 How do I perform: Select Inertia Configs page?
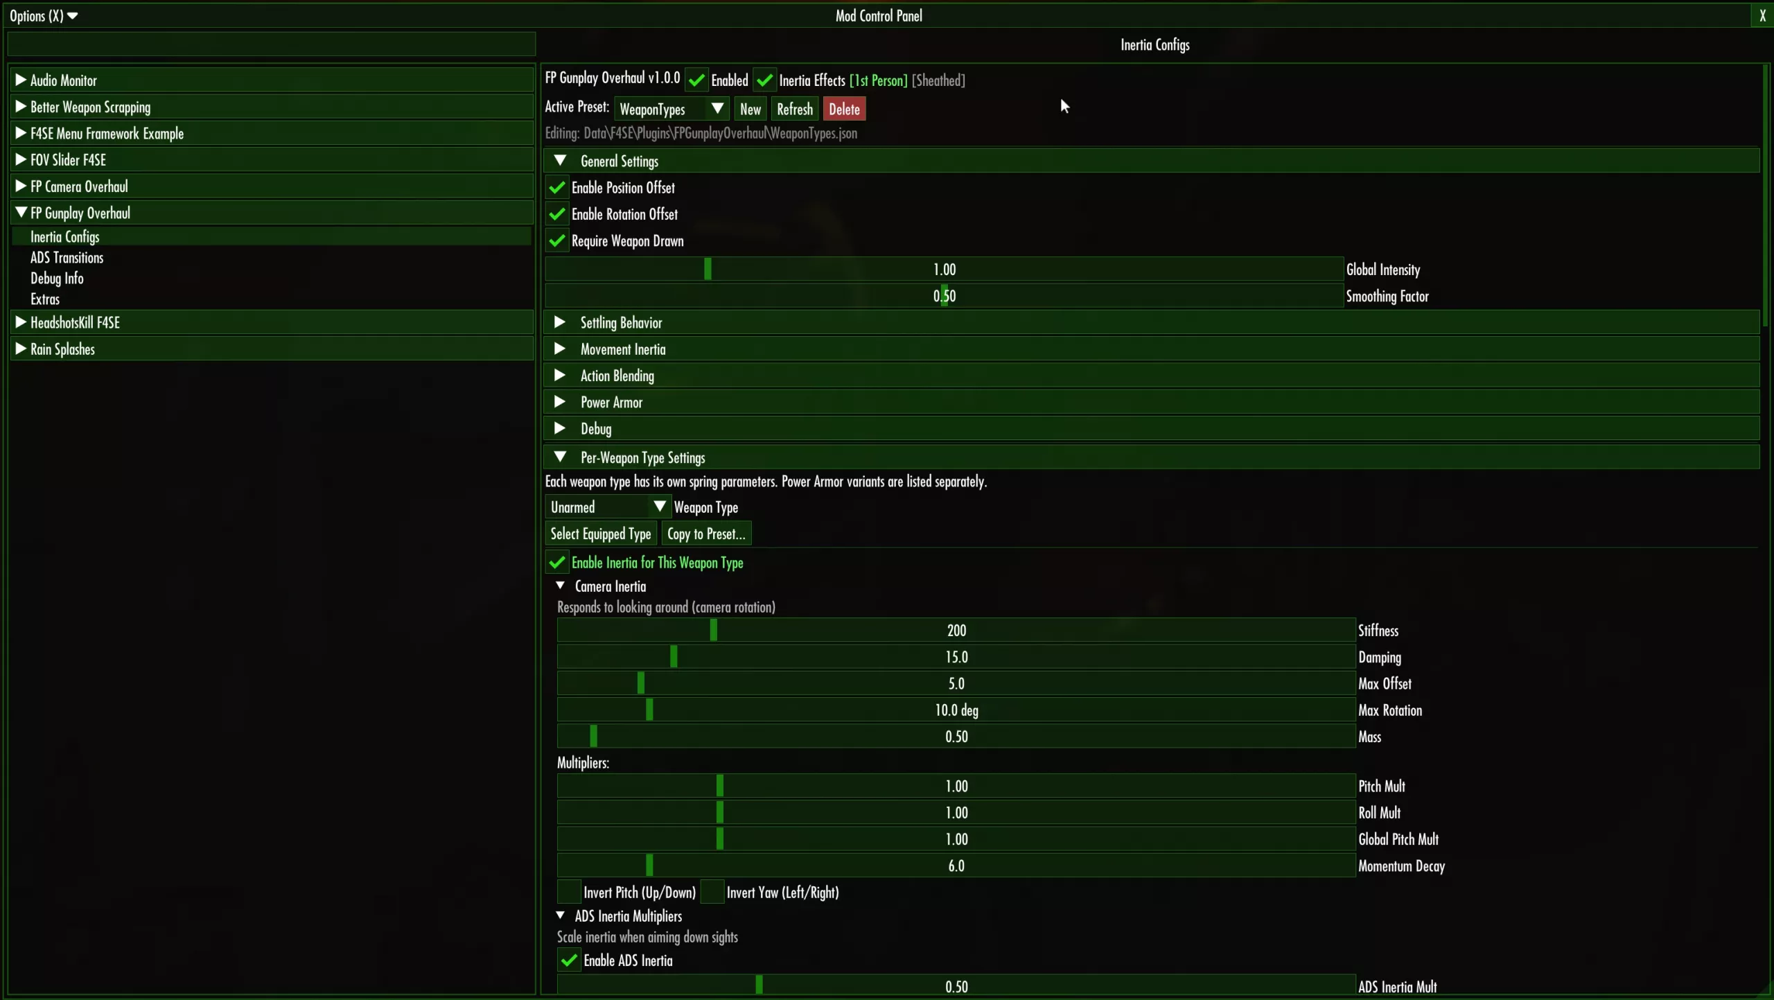point(272,237)
